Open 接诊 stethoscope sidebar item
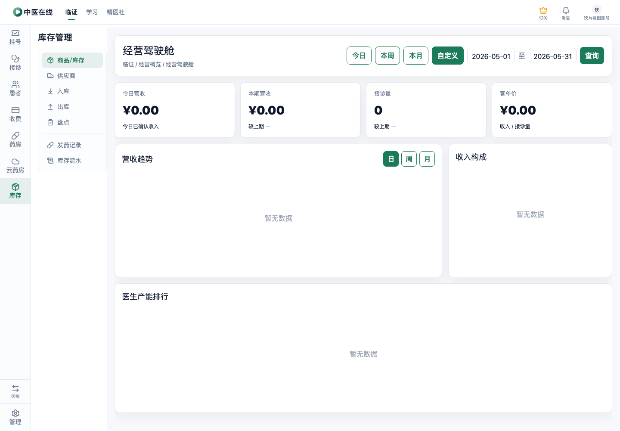The image size is (620, 431). pos(15,63)
